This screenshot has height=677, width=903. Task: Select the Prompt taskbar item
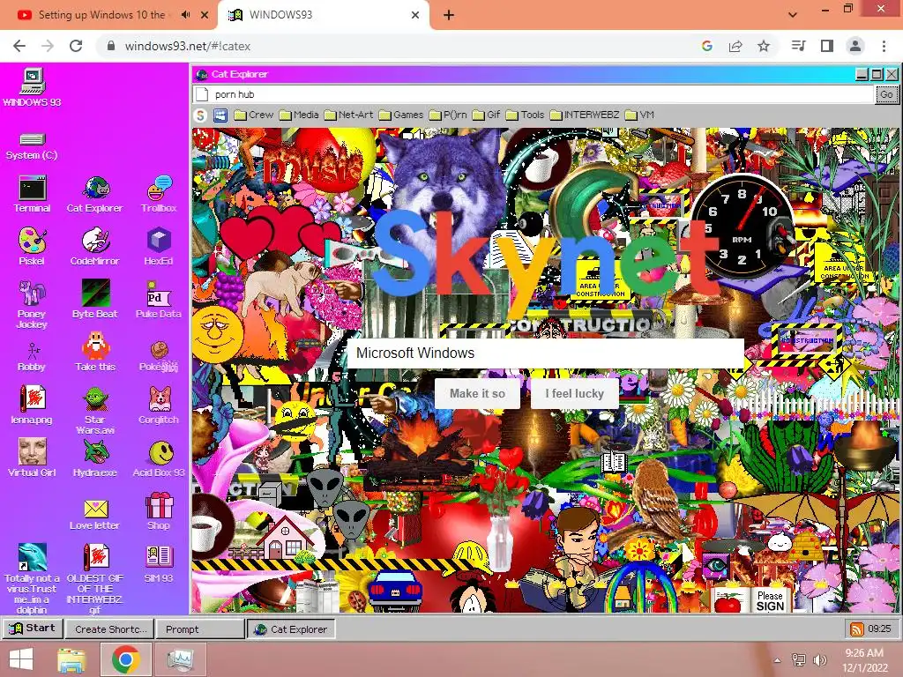(200, 629)
